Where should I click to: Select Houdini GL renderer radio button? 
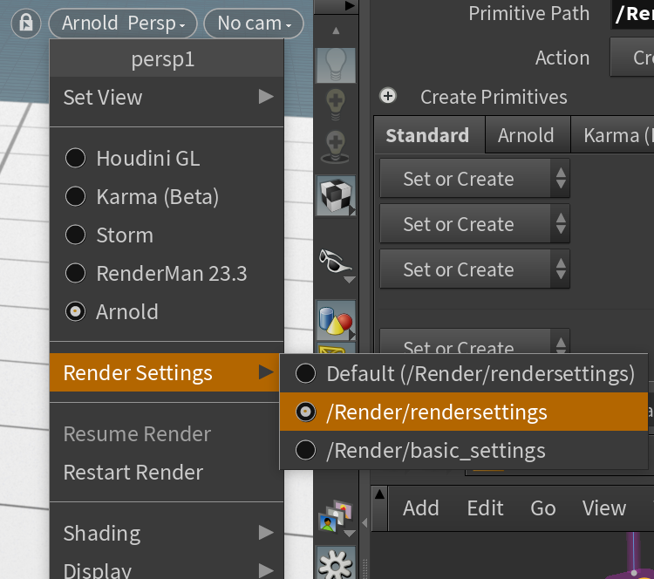click(x=76, y=158)
